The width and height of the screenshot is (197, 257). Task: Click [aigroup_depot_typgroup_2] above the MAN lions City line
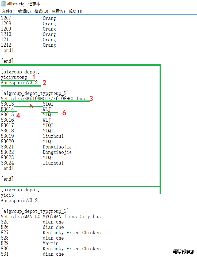(x=35, y=211)
